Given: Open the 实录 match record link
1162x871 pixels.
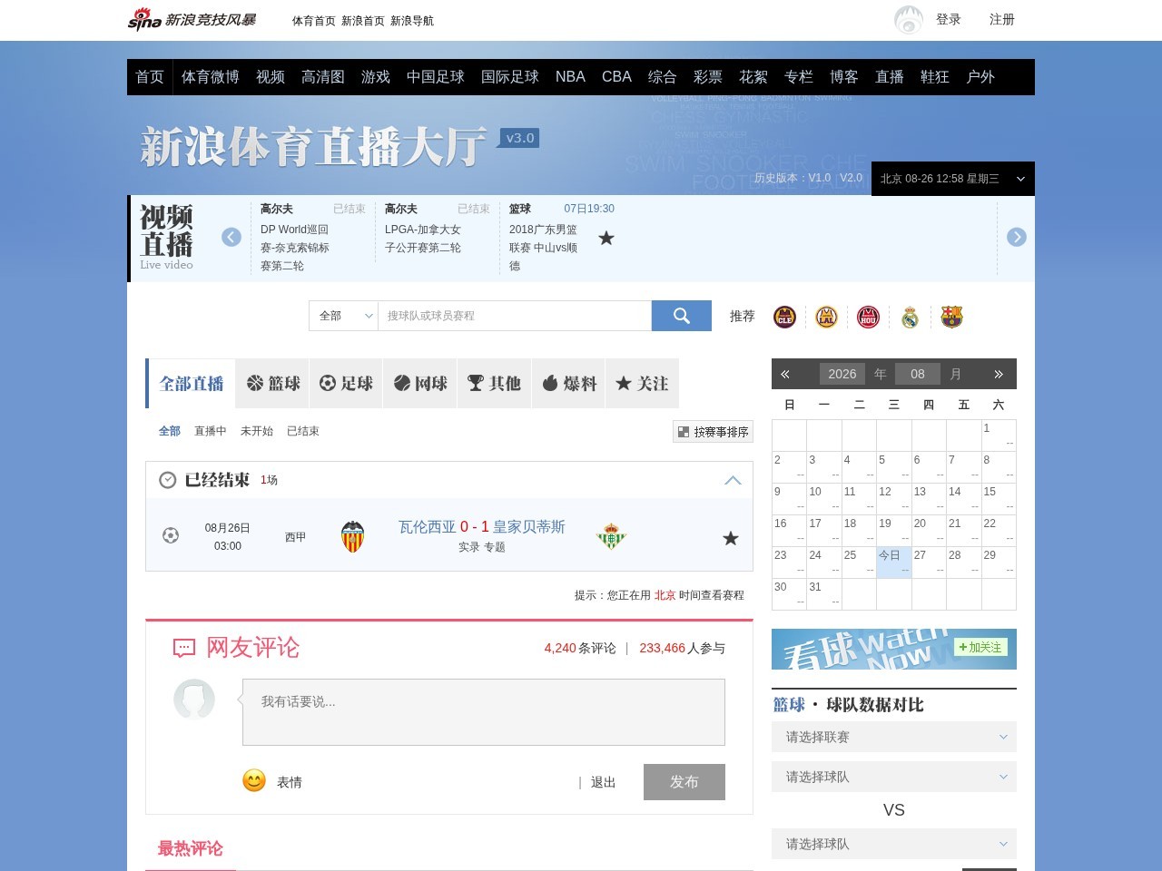Looking at the screenshot, I should pos(468,547).
